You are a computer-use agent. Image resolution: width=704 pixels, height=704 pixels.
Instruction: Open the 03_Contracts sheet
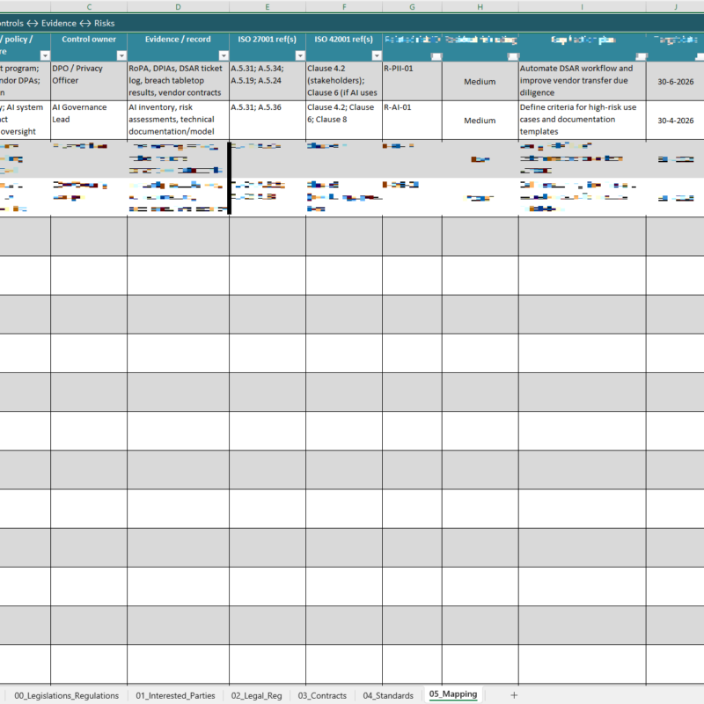322,694
